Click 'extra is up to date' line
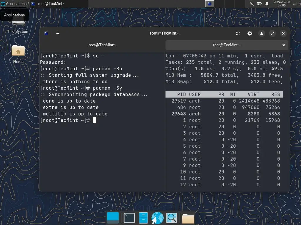Screen dimensions: 301x225 pyautogui.click(x=71, y=107)
